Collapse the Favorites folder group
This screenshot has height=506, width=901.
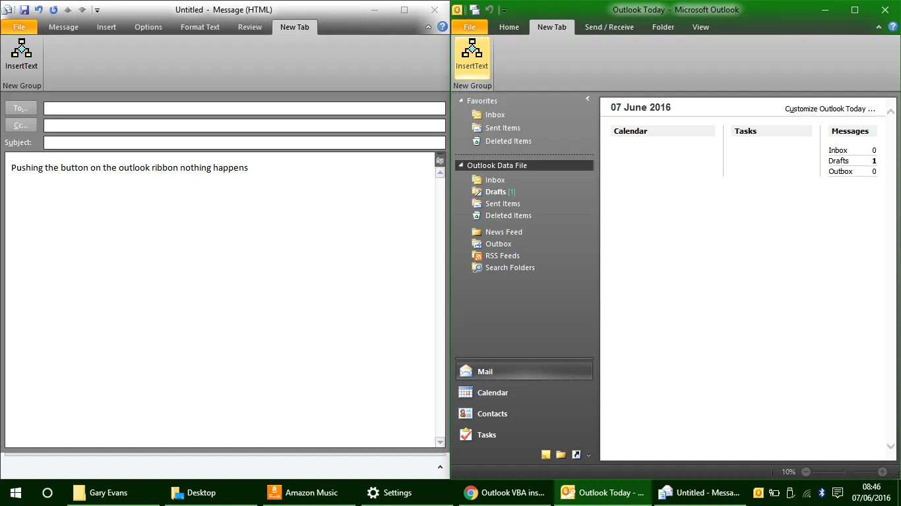click(x=461, y=101)
